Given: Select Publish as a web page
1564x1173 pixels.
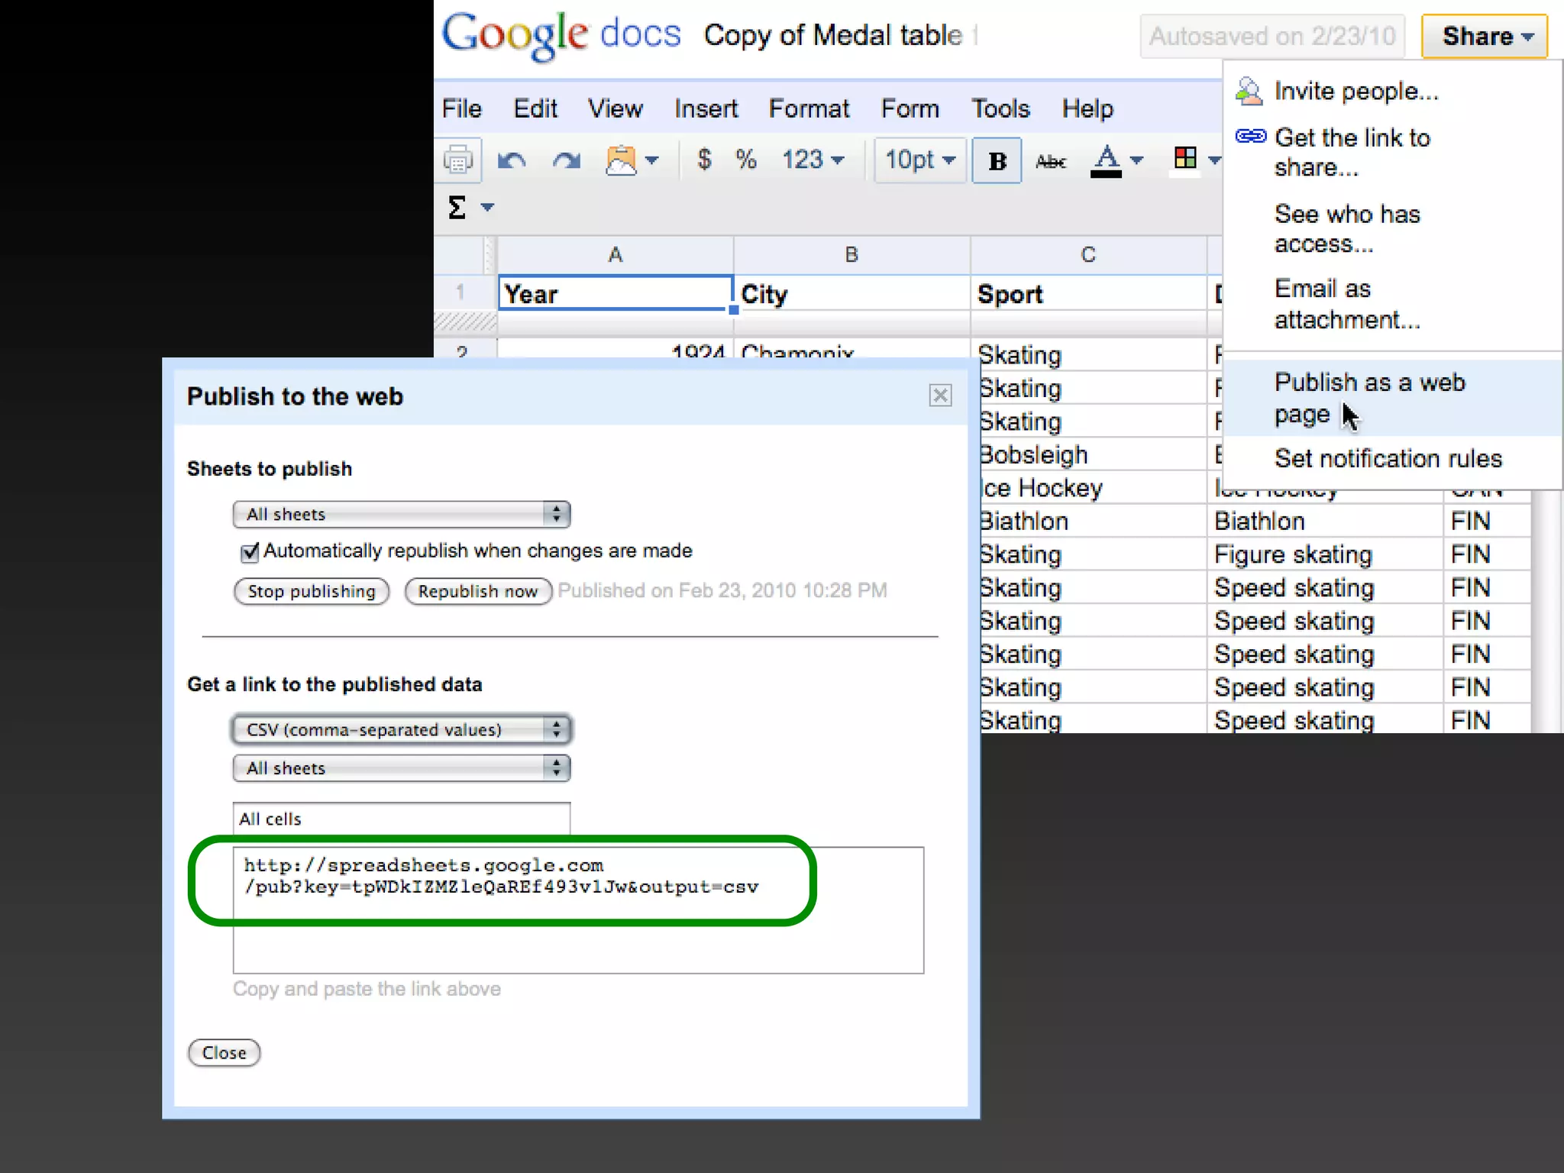Looking at the screenshot, I should click(x=1392, y=397).
